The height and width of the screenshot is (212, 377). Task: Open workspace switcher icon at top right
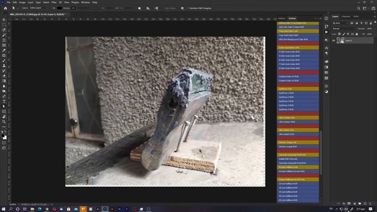point(365,8)
